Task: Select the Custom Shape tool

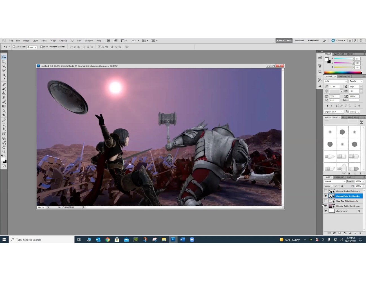Action: tap(4, 133)
